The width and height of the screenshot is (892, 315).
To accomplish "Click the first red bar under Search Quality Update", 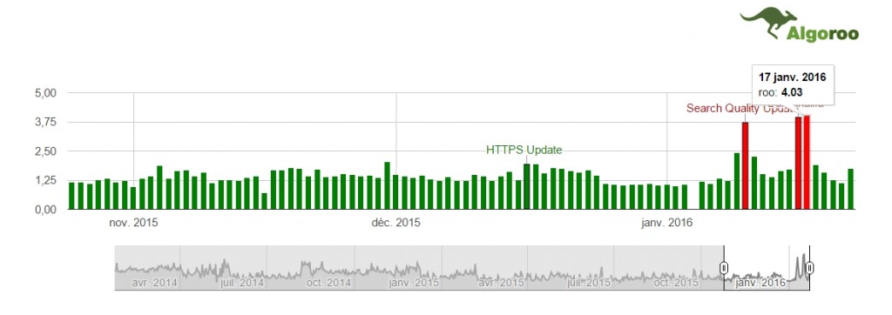I will pyautogui.click(x=746, y=166).
